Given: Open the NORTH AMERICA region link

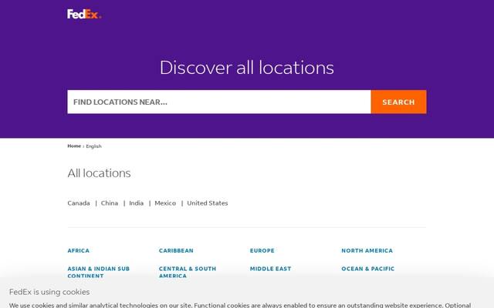Looking at the screenshot, I should point(367,250).
